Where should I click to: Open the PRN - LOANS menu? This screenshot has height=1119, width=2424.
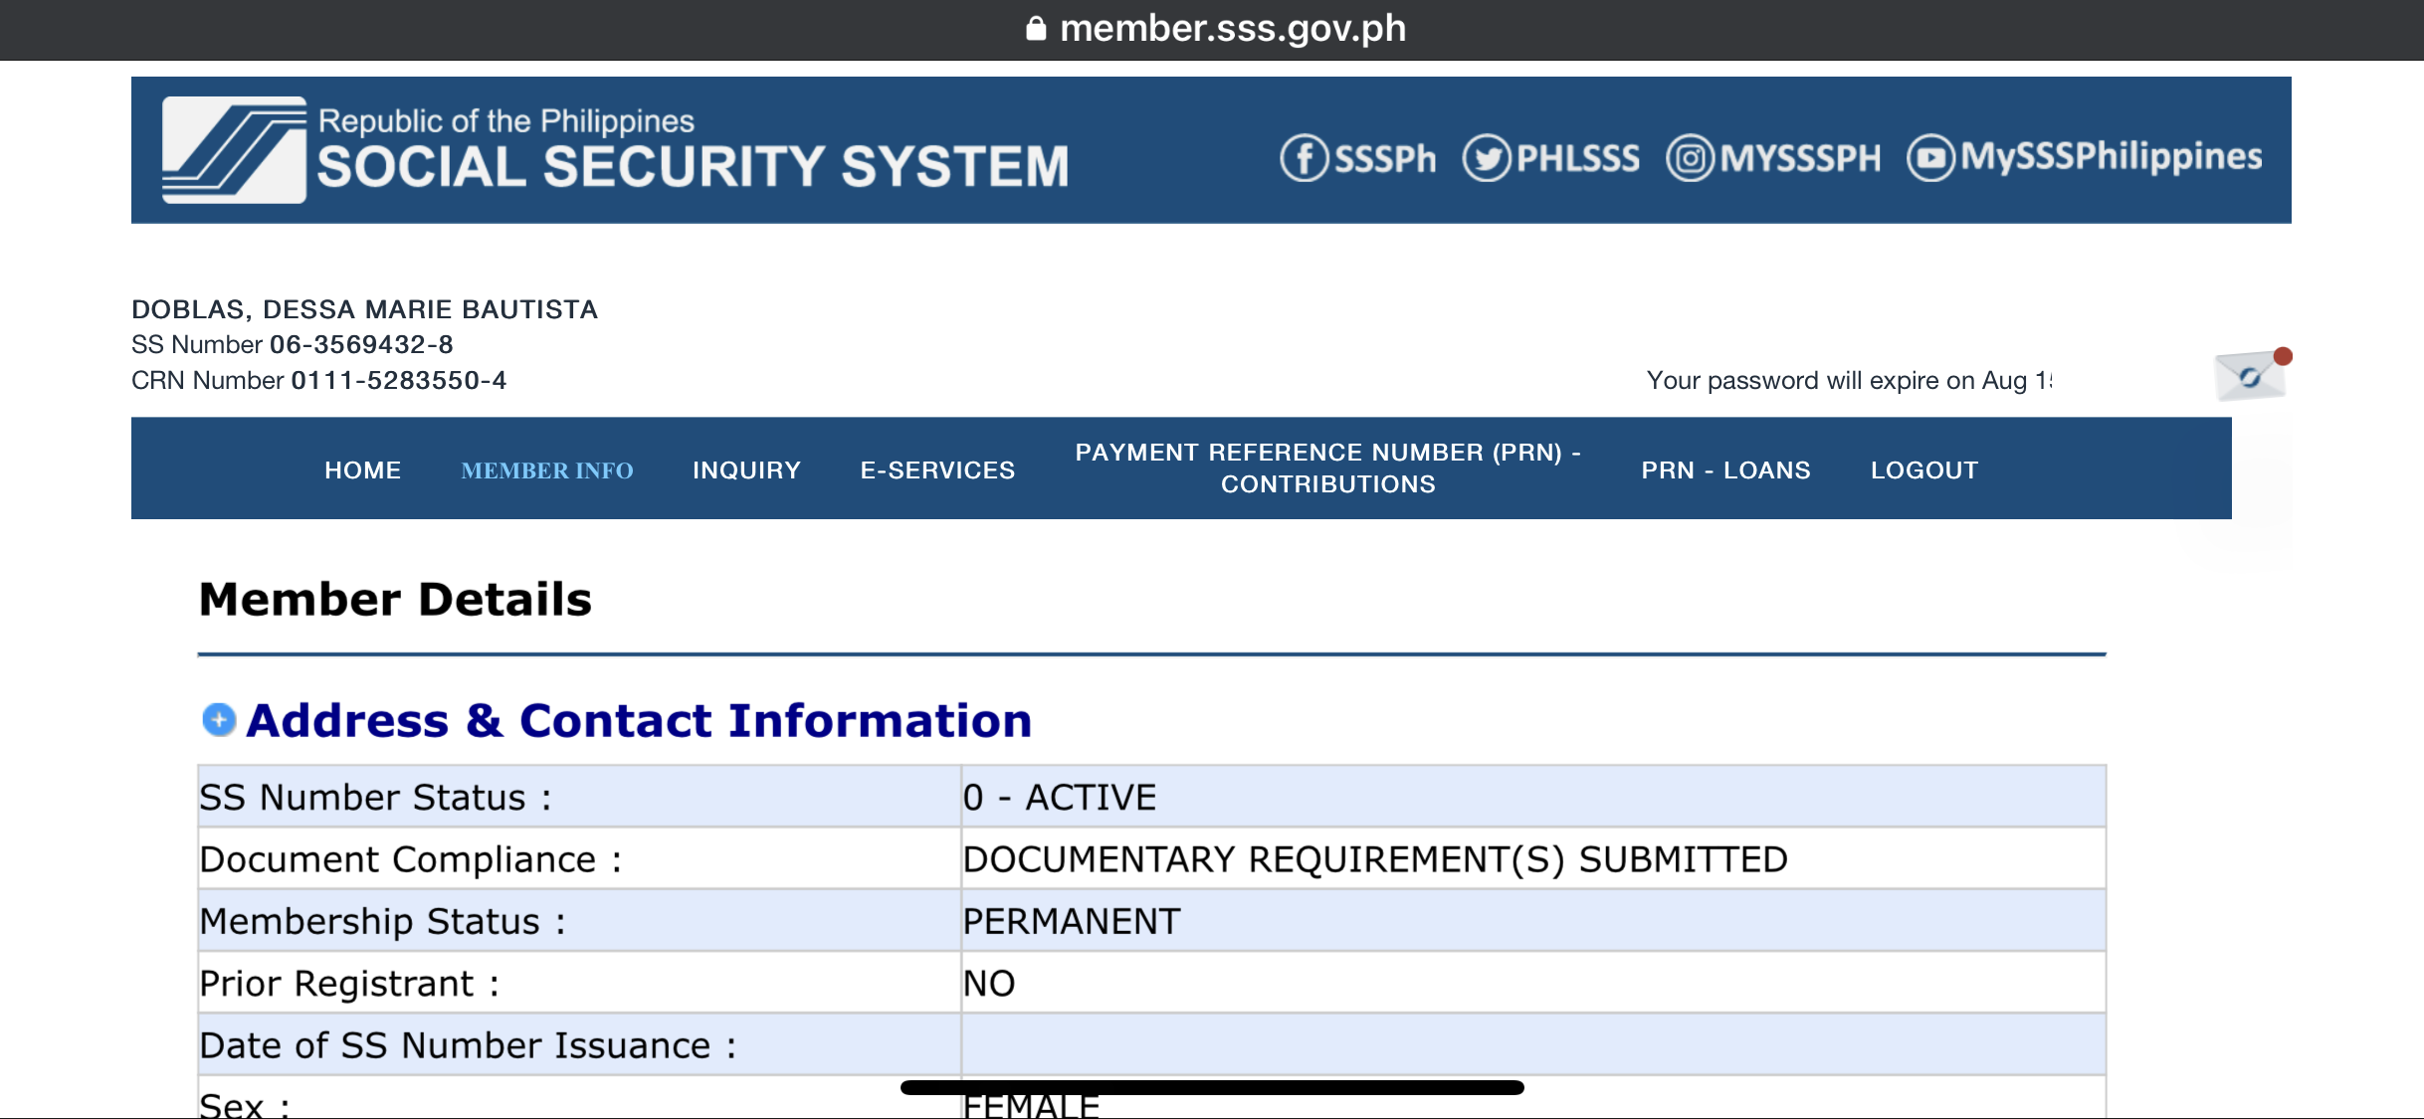1725,470
